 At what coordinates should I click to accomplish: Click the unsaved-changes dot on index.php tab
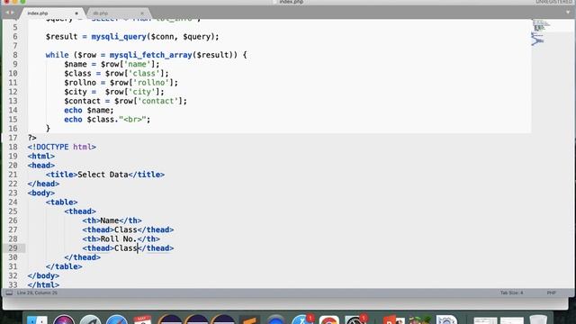click(76, 13)
